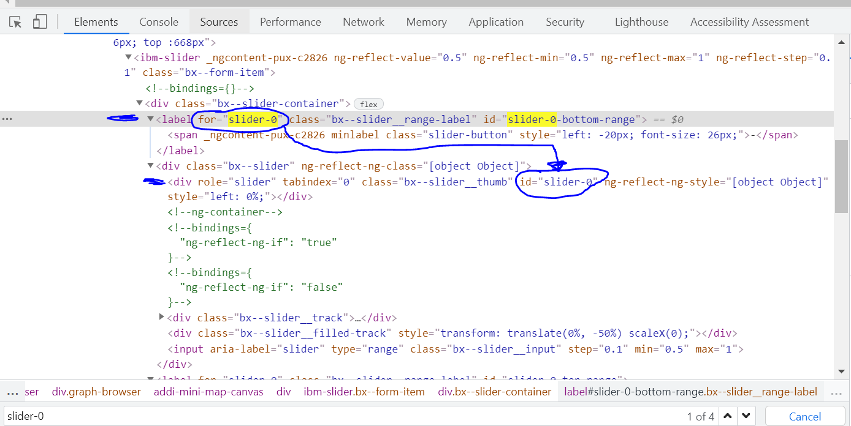Open the three-dot menu beside the label element
Screen dimensions: 851x426
7,118
